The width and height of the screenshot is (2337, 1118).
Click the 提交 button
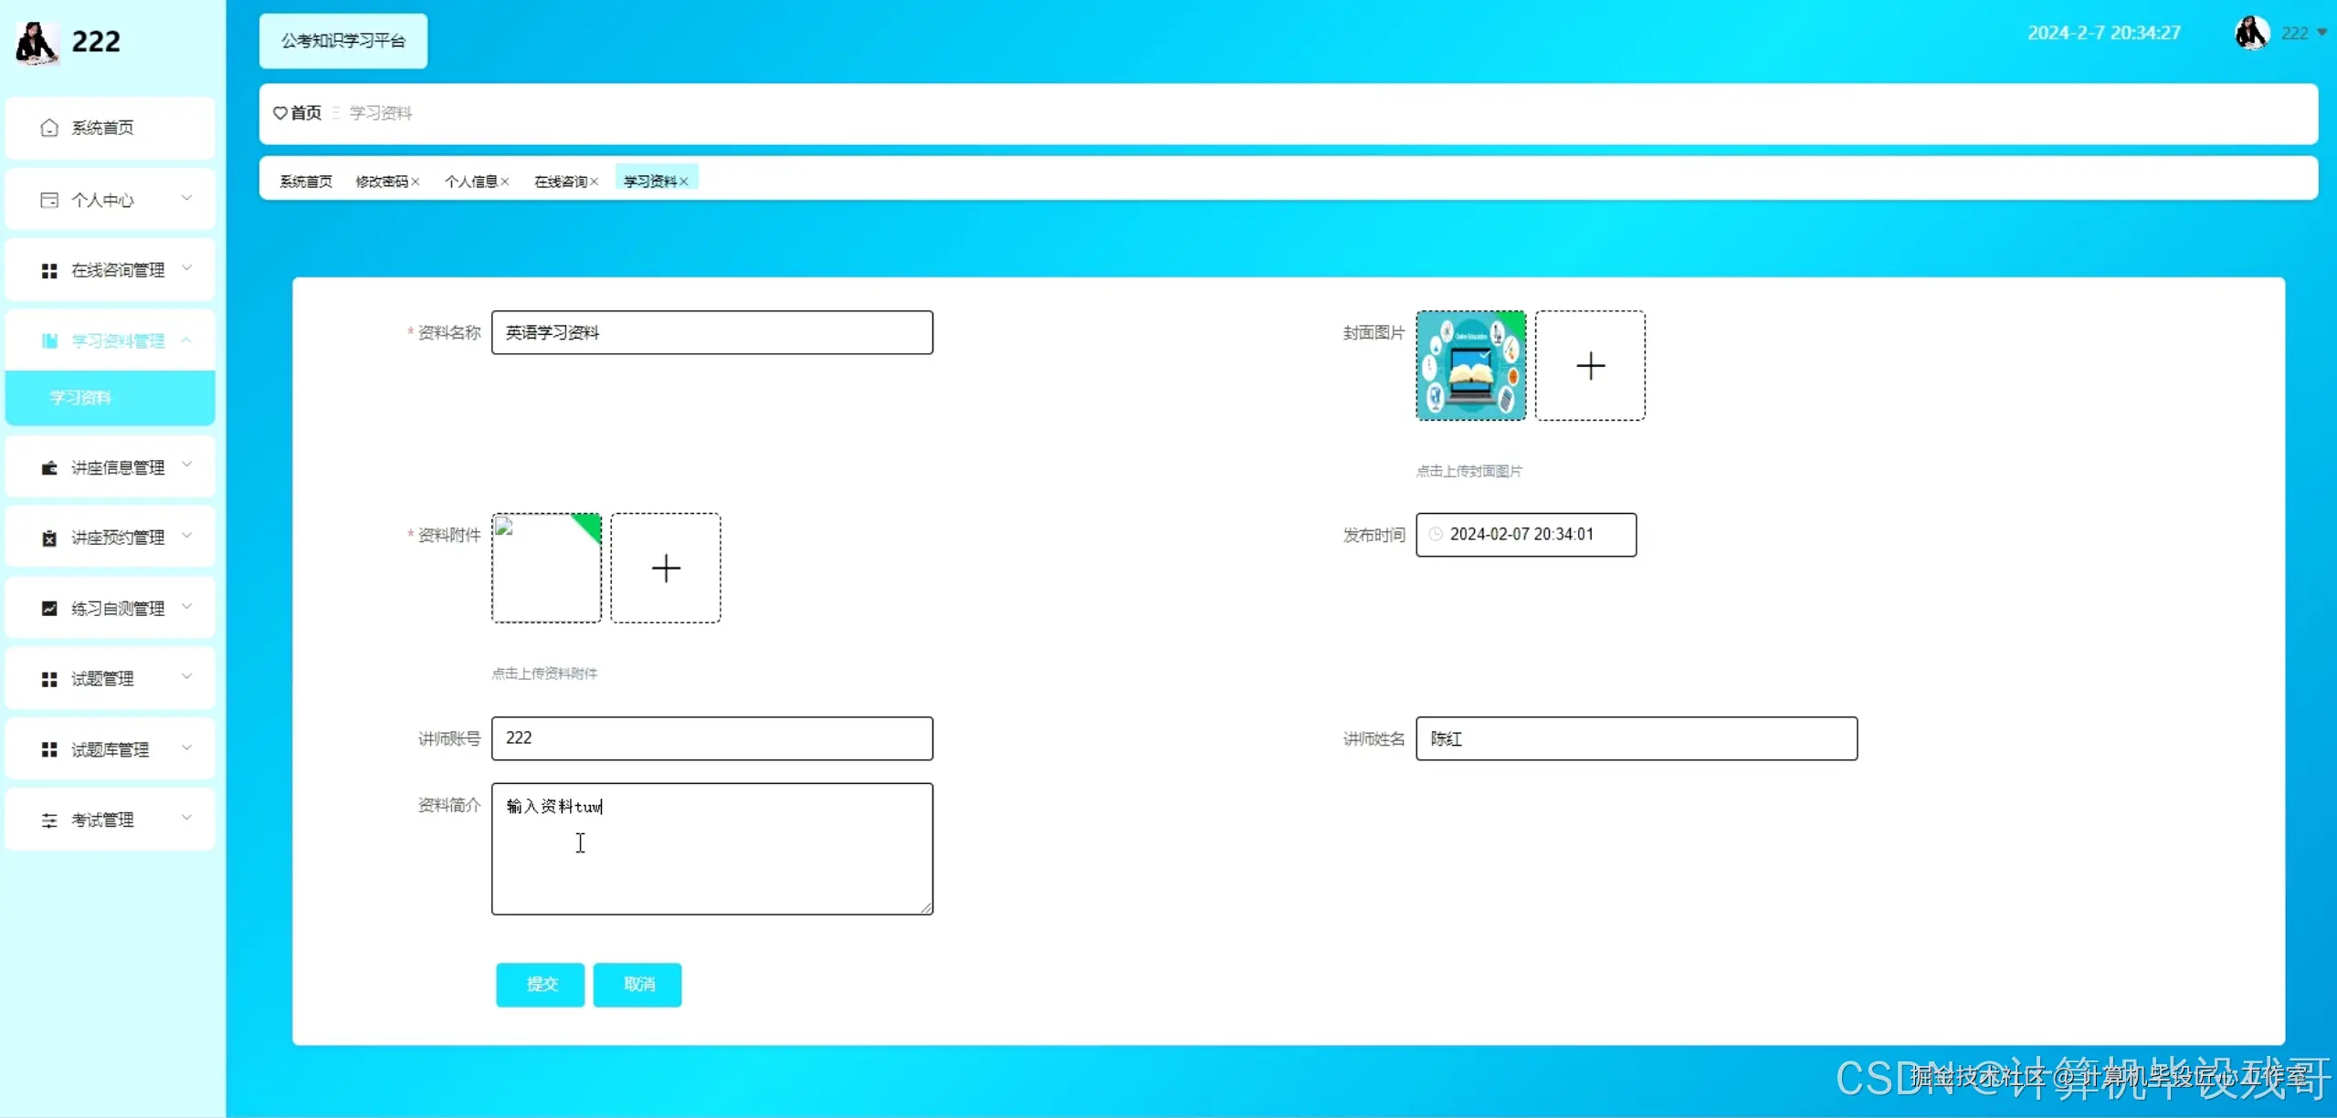click(541, 984)
